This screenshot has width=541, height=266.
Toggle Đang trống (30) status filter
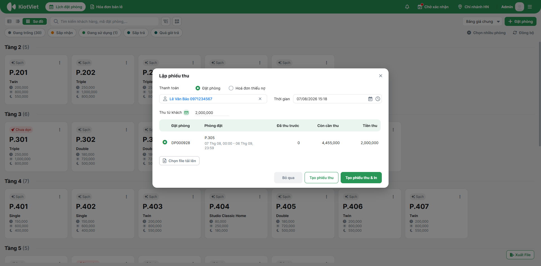click(25, 33)
